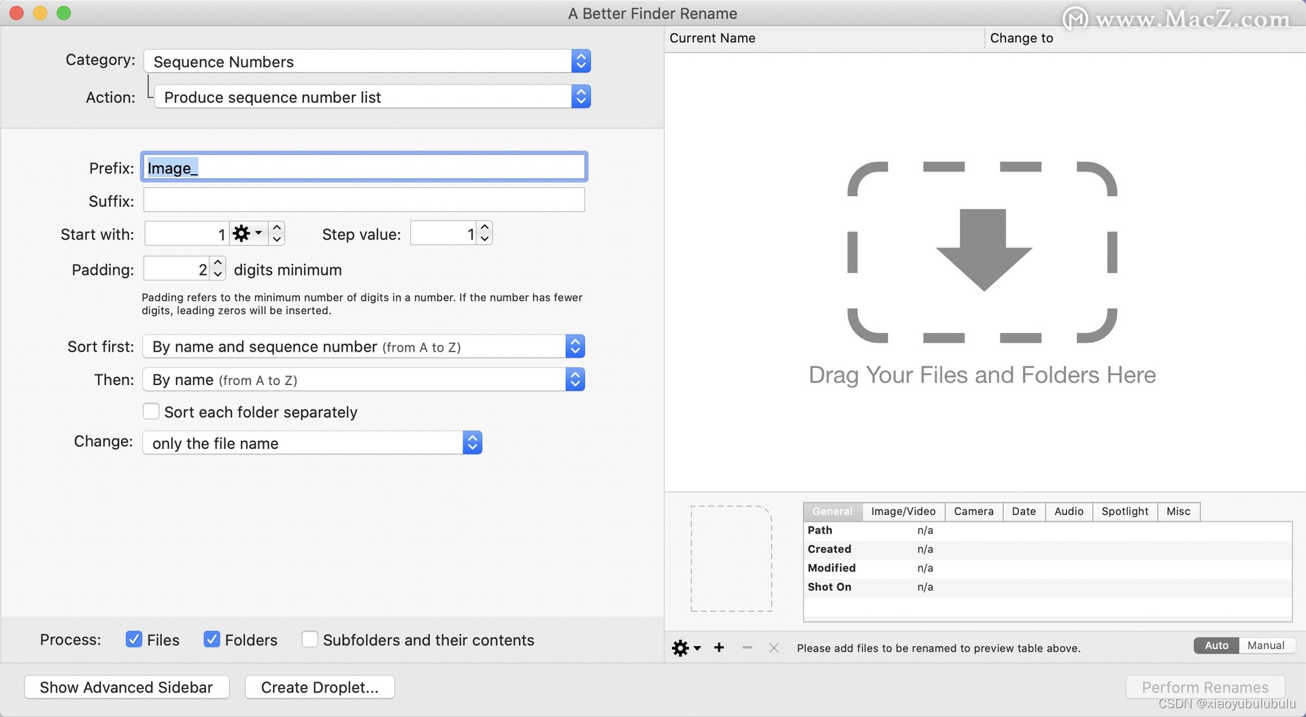This screenshot has width=1306, height=717.
Task: Click the 'Please add files' status message
Action: [x=939, y=648]
